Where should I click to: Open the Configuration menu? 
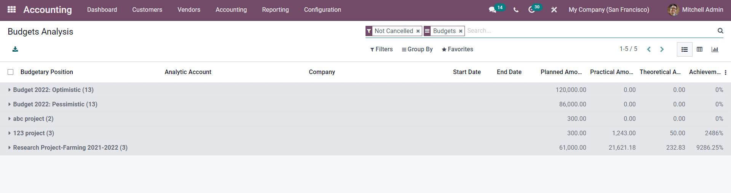(322, 10)
